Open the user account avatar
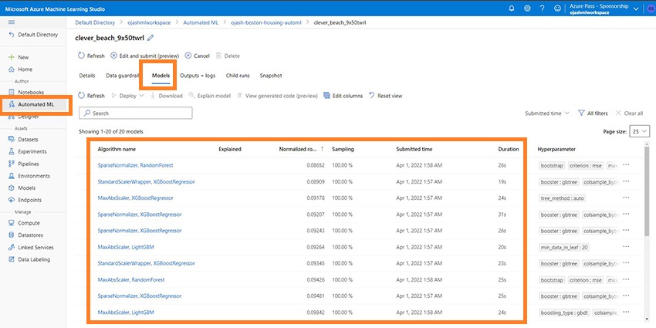Screen dimensions: 656x328 (x=651, y=8)
